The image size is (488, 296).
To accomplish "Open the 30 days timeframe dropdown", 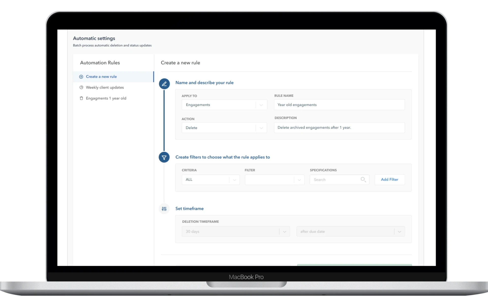I will pyautogui.click(x=236, y=231).
